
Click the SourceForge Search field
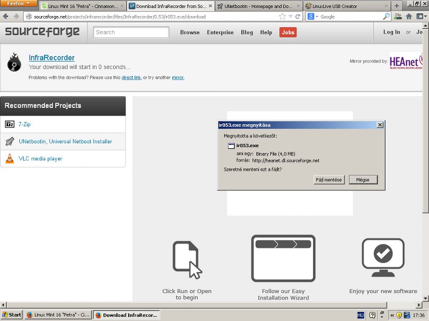point(131,32)
